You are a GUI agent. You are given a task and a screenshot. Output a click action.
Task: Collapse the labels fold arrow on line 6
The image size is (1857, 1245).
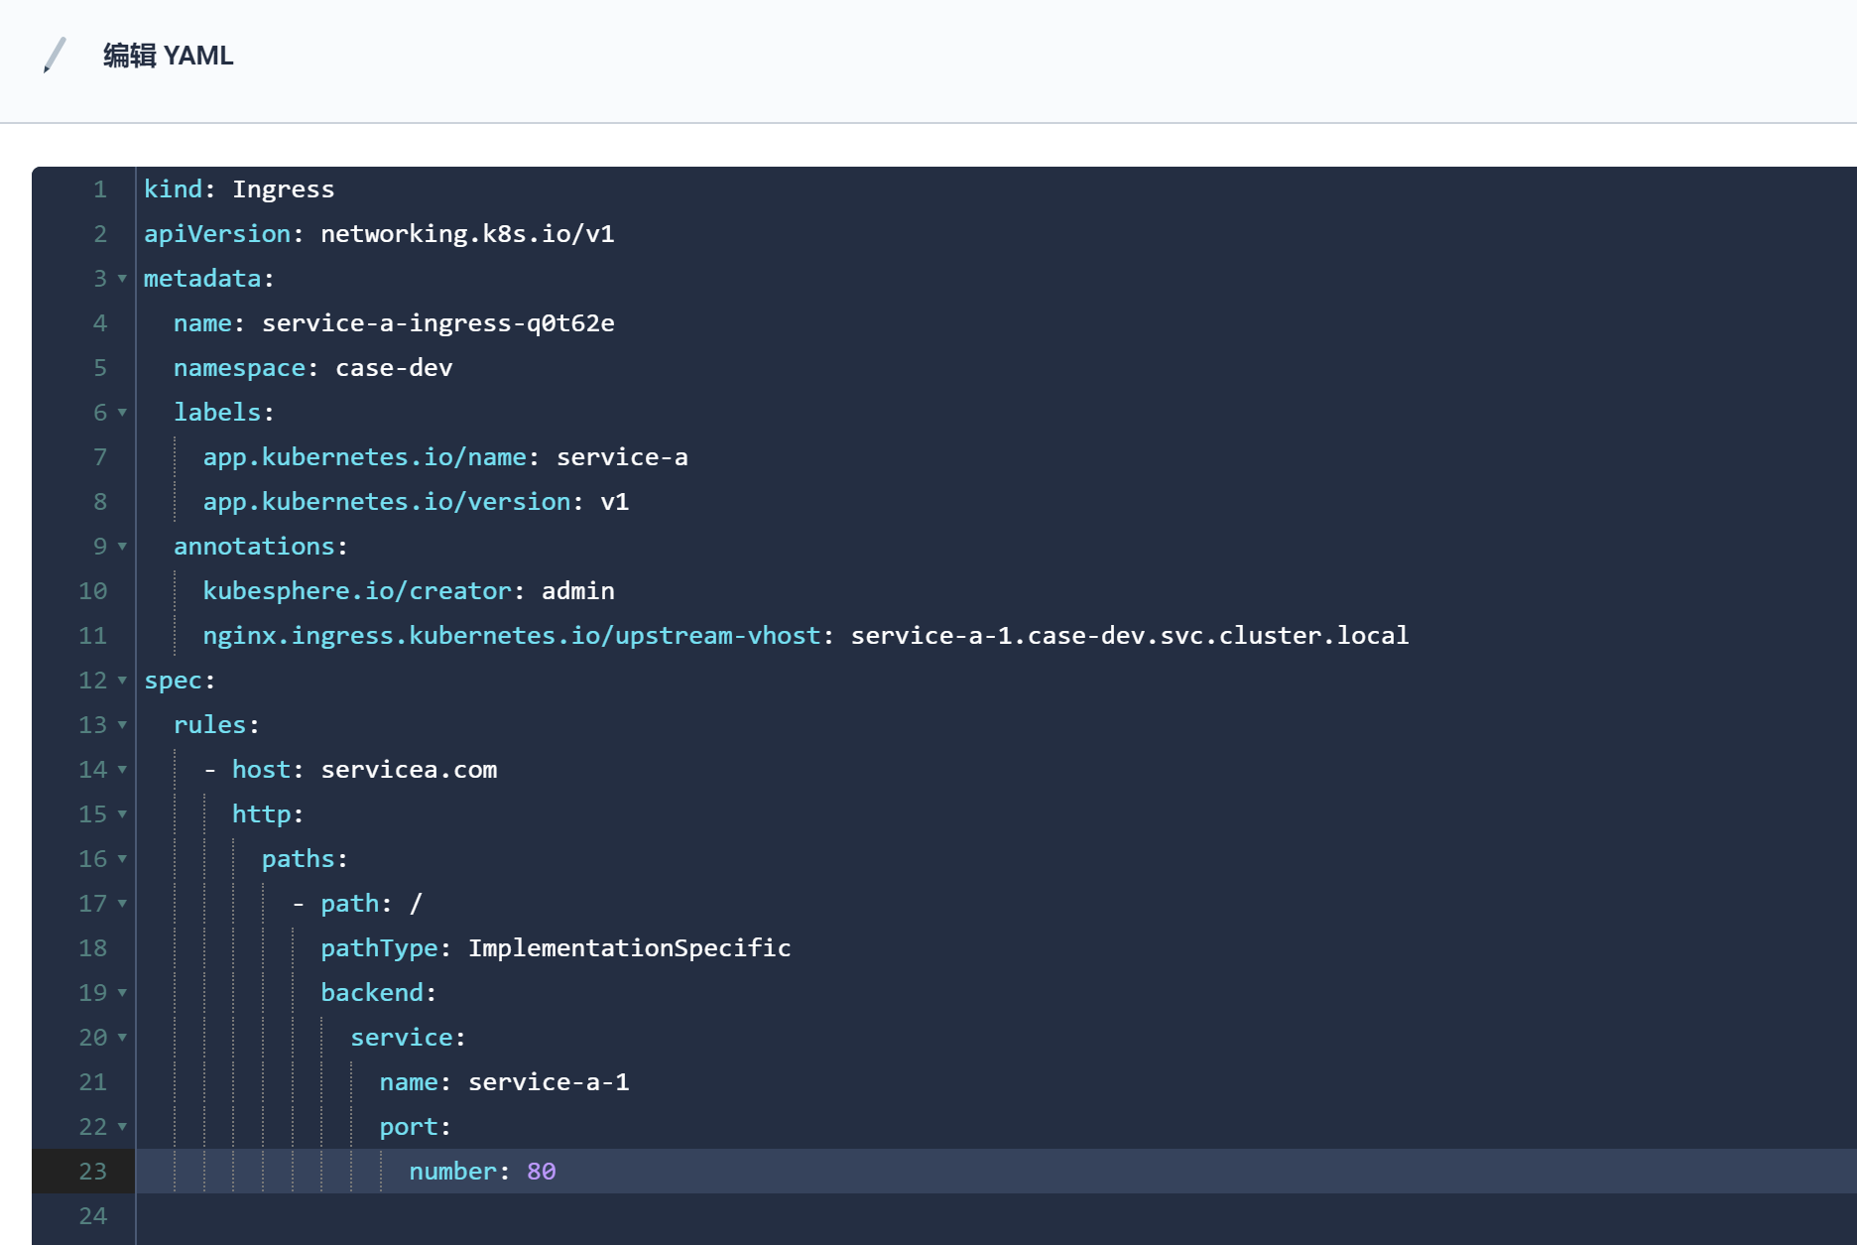pyautogui.click(x=122, y=413)
